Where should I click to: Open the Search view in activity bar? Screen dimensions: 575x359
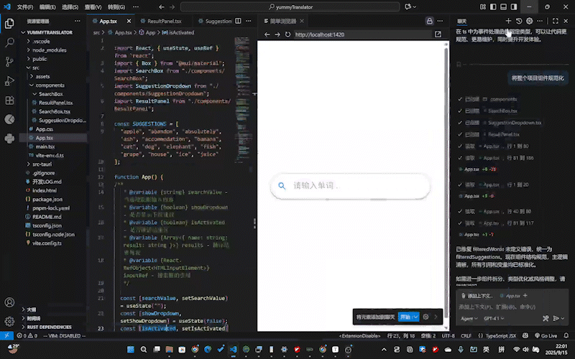9,43
